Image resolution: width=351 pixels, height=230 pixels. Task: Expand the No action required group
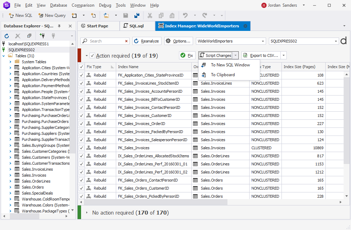(x=87, y=212)
